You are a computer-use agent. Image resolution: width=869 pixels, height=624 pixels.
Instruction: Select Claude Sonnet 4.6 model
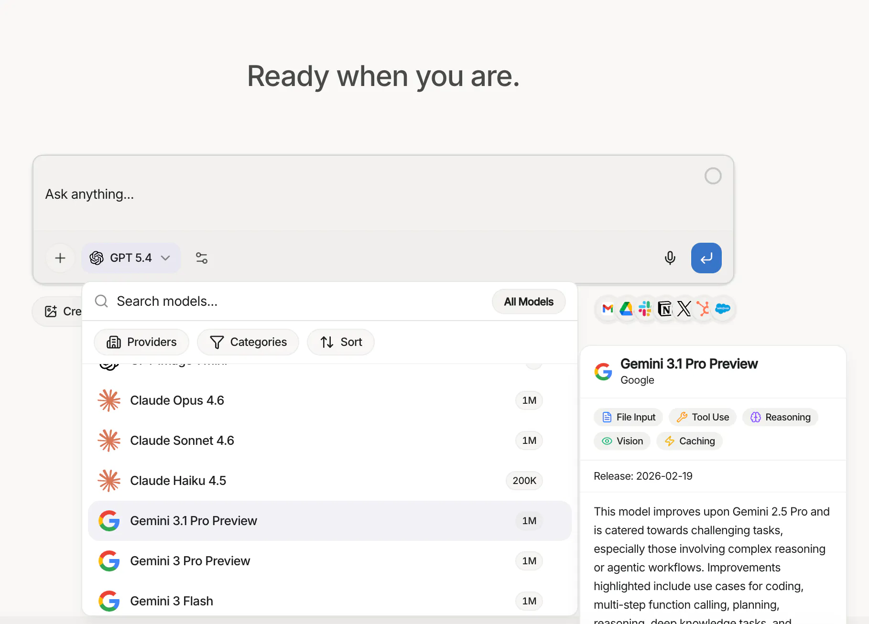(x=330, y=441)
